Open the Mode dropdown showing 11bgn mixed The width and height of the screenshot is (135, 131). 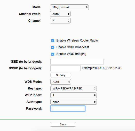pyautogui.click(x=69, y=7)
